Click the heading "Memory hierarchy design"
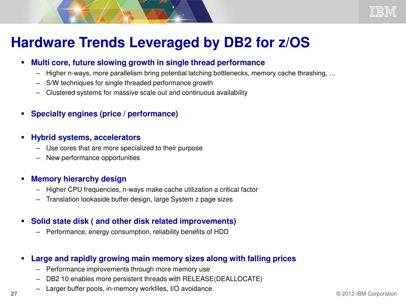Screen dimensions: 406x304 pos(79,179)
